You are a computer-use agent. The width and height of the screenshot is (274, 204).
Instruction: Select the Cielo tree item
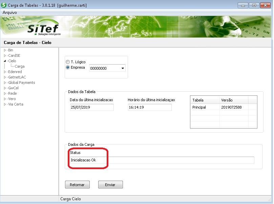12,61
